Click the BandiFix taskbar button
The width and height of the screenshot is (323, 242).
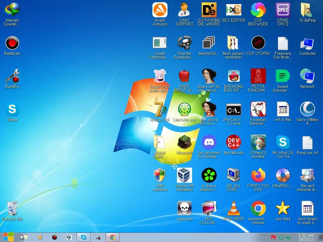pos(98,237)
